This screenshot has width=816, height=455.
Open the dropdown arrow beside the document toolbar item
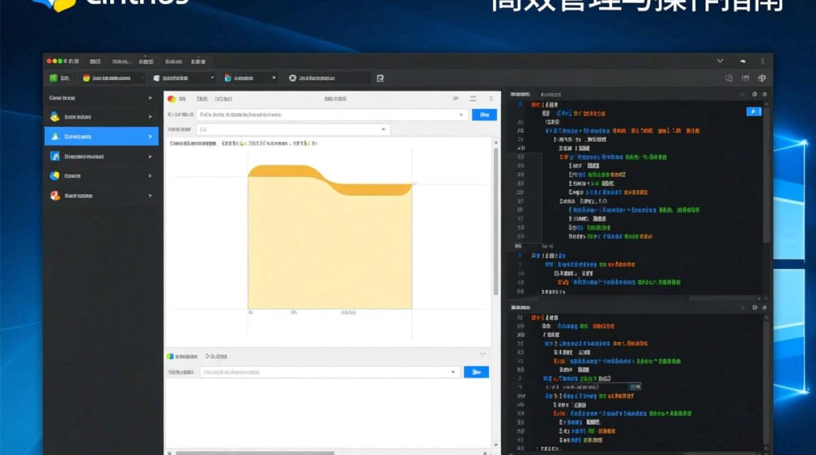click(x=212, y=78)
